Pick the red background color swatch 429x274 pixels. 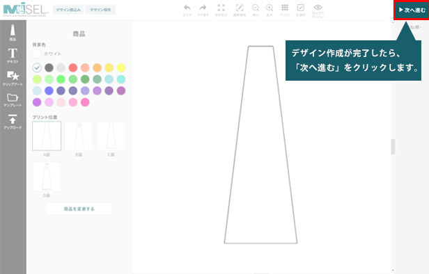point(73,67)
